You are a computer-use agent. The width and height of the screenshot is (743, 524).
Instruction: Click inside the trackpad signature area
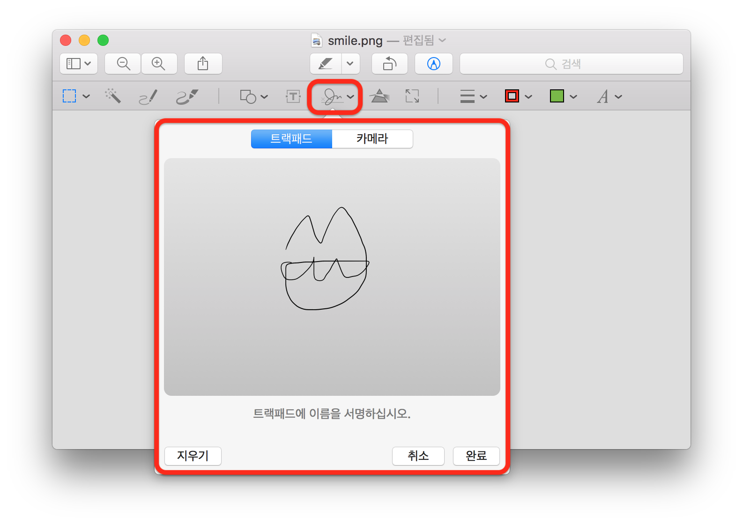tap(332, 277)
